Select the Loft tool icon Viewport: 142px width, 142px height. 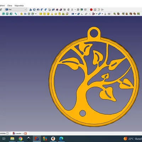57,10
